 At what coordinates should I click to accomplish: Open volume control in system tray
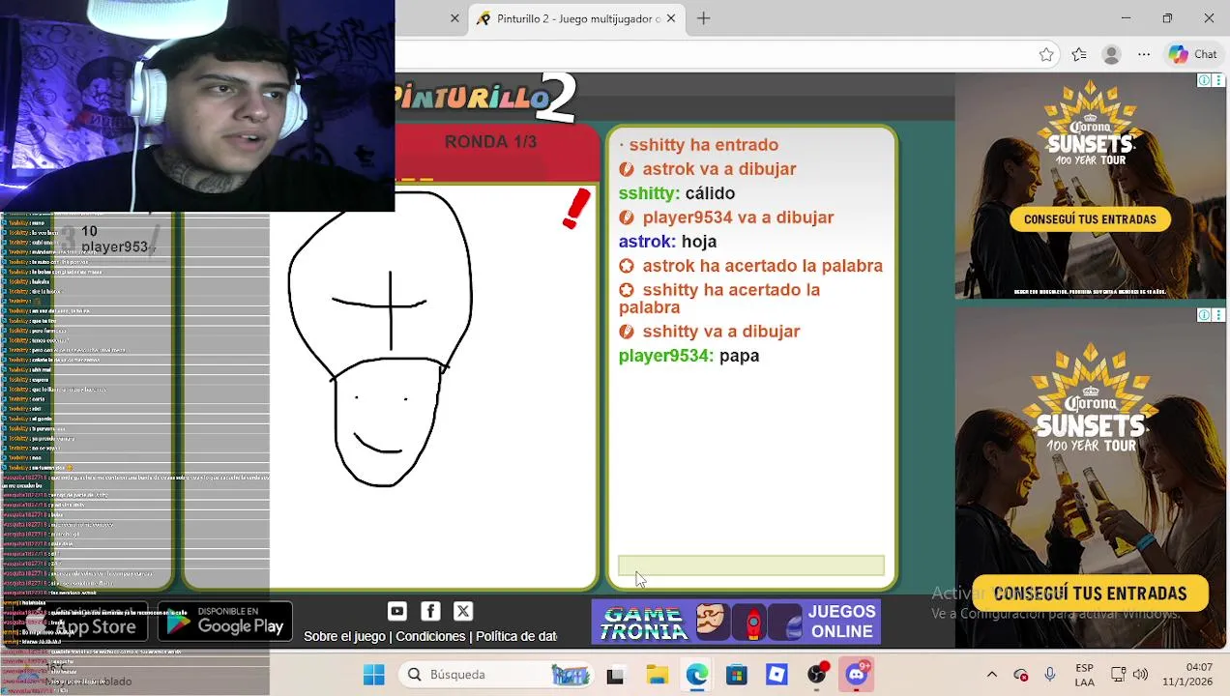click(1140, 675)
